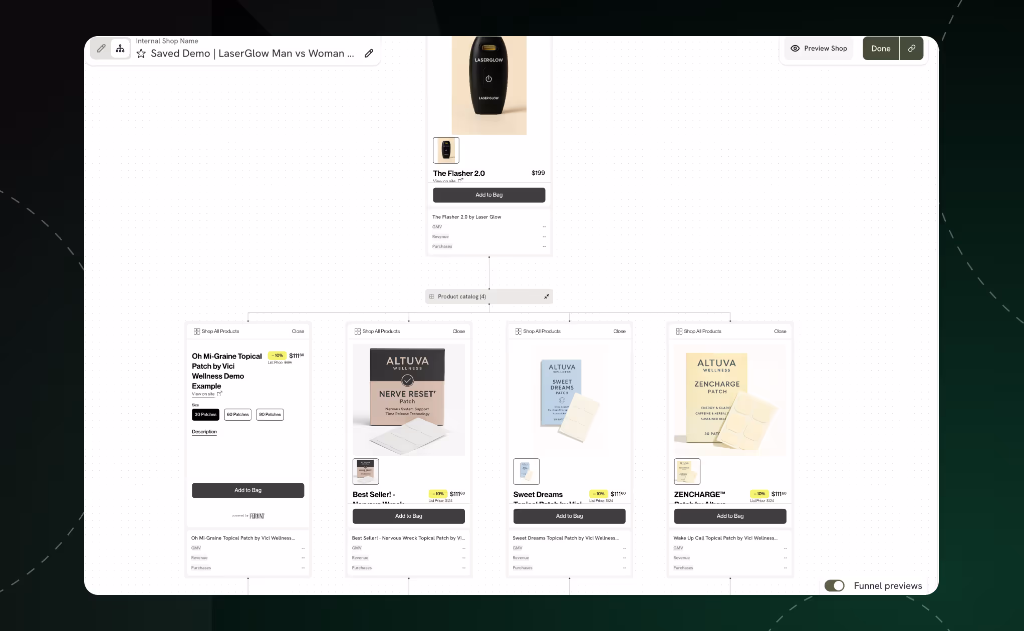The image size is (1024, 631).
Task: Choose the 60 Patches size option
Action: pos(237,415)
